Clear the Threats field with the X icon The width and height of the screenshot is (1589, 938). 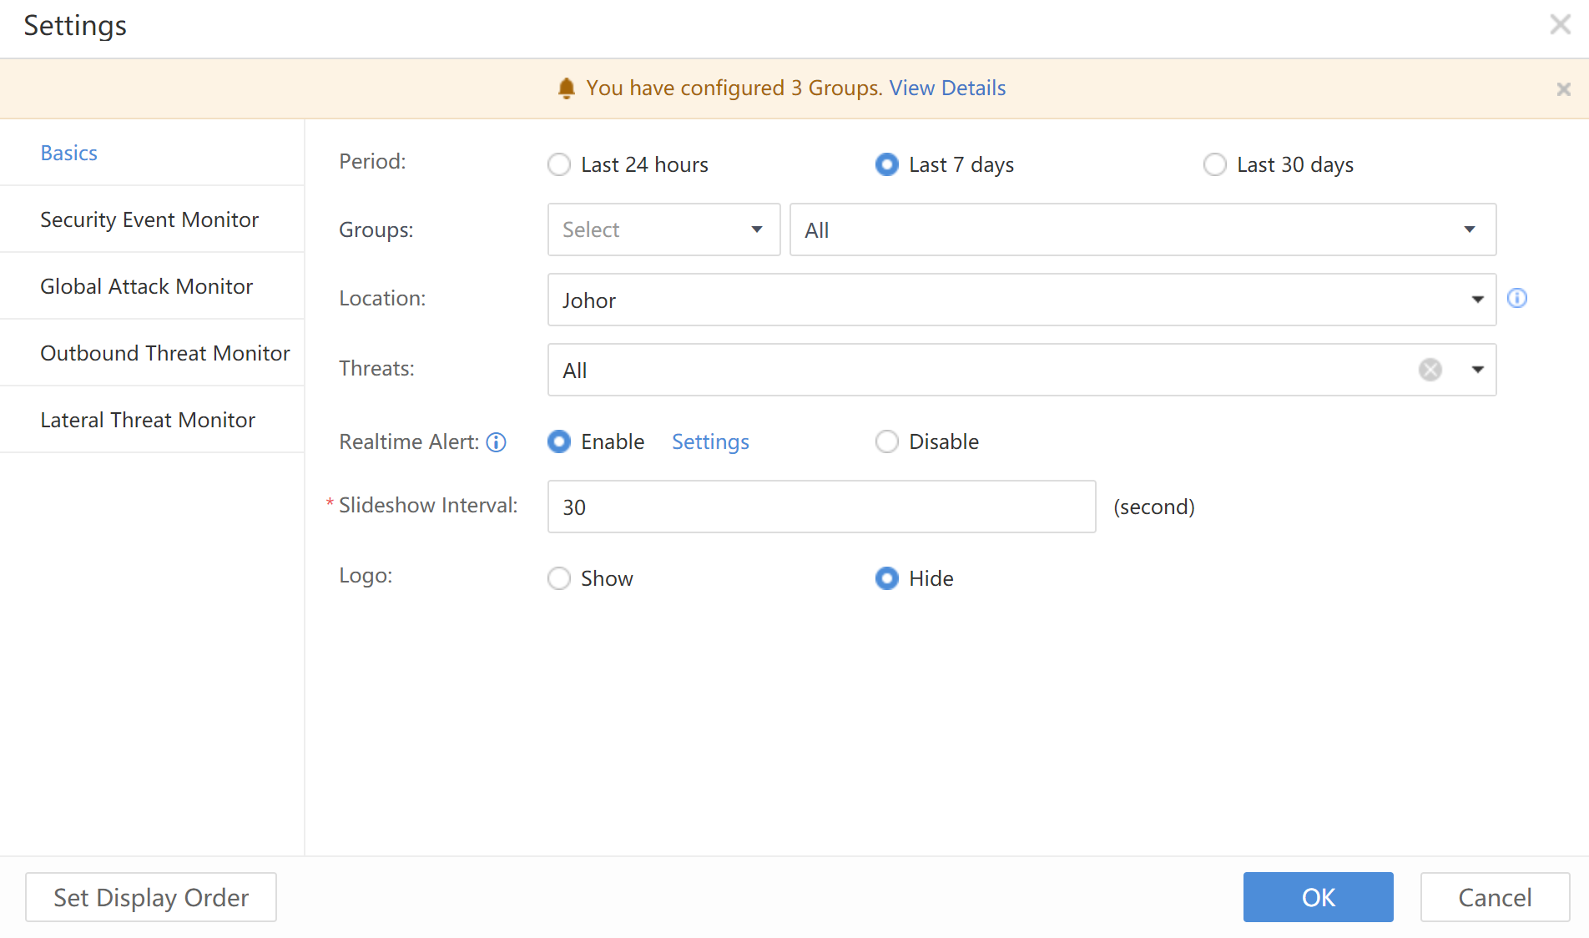tap(1430, 370)
